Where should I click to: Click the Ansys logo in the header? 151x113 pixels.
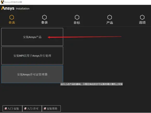[8, 8]
